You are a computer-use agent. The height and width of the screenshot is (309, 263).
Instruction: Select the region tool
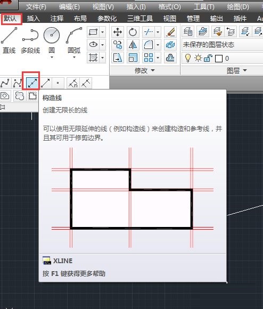click(x=5, y=96)
